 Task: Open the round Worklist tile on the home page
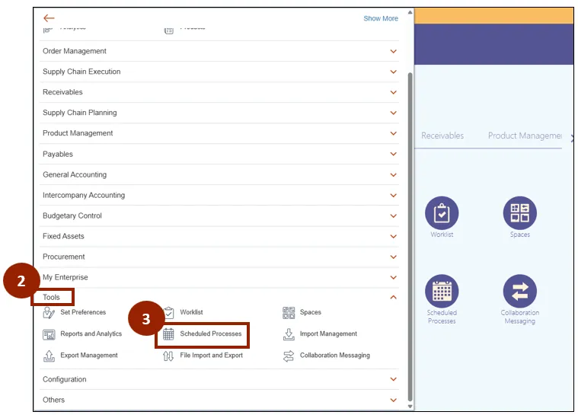coord(442,213)
